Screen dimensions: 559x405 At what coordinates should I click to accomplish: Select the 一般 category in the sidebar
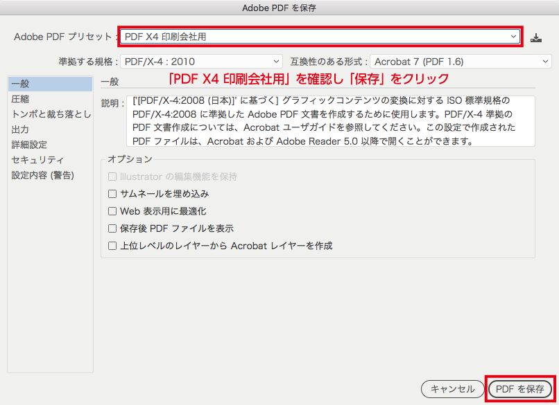point(50,84)
